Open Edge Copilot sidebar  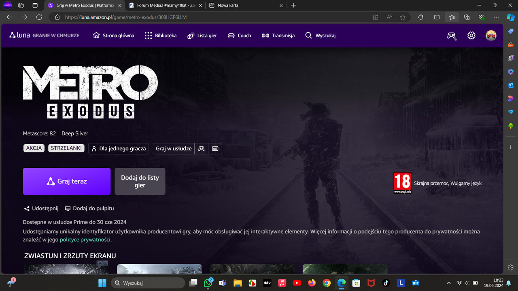(x=510, y=17)
